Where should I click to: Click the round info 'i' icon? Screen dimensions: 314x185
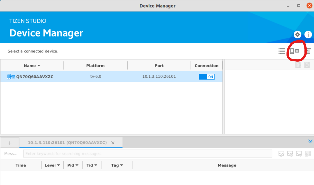click(x=308, y=35)
